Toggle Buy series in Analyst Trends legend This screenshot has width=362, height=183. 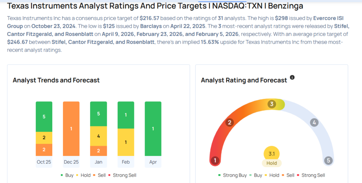pos(67,175)
